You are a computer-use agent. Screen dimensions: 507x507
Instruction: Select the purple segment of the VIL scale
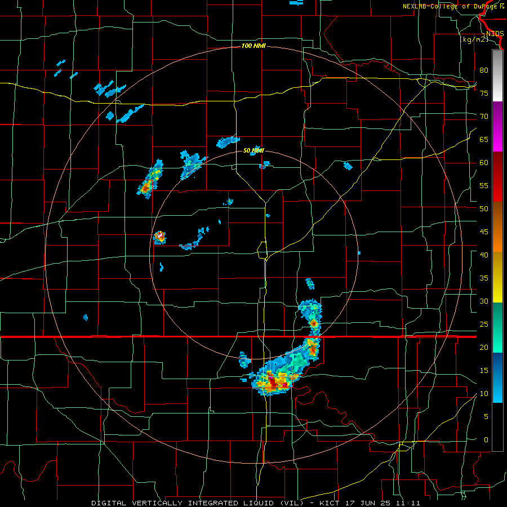point(497,126)
